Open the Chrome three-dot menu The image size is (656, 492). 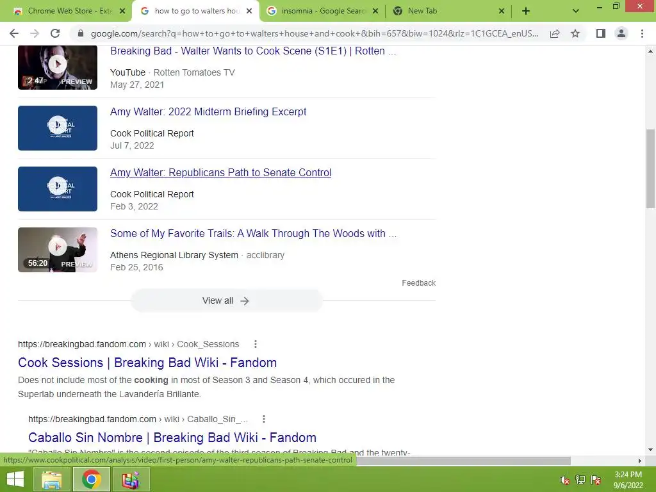click(642, 33)
